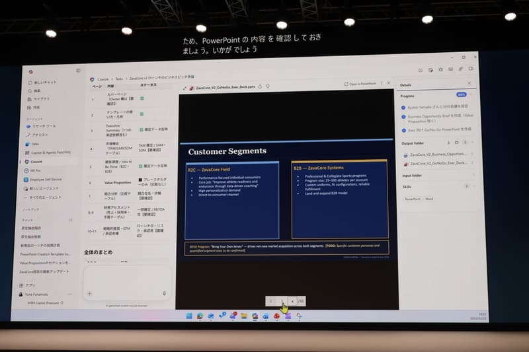
Task: Expand the Input folder section
Action: (473, 175)
